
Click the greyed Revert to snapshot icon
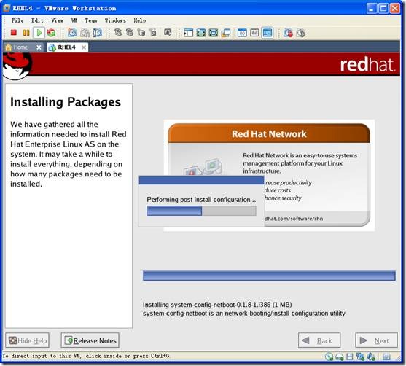click(x=85, y=33)
